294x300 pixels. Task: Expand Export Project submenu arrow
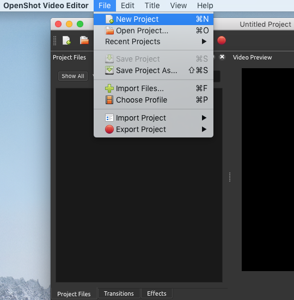[204, 129]
